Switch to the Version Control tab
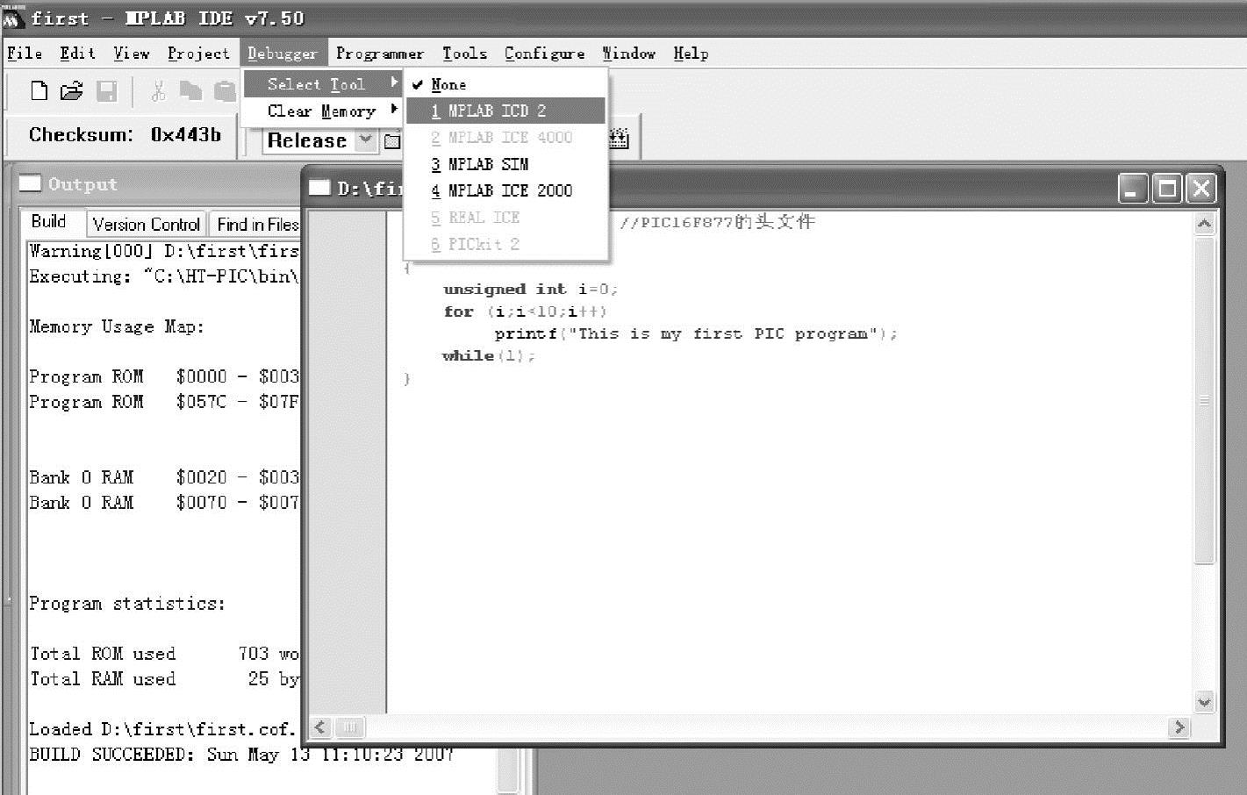 pos(147,225)
